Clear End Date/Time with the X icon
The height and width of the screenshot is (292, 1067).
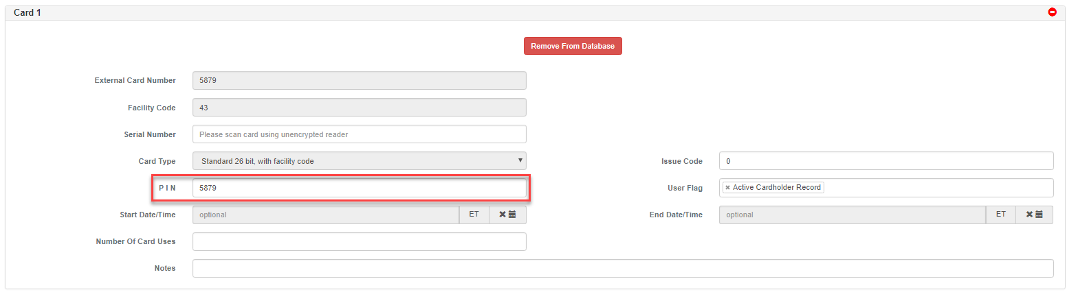pos(1029,215)
